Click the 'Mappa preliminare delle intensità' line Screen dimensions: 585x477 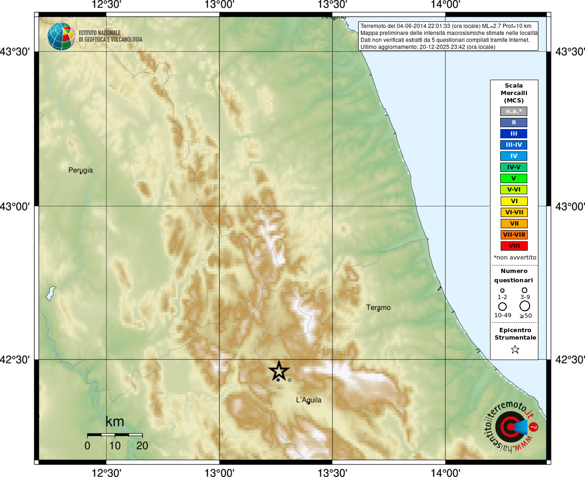point(449,33)
